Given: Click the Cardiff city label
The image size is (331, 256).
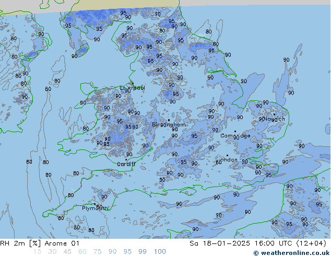Looking at the screenshot, I should [126, 164].
